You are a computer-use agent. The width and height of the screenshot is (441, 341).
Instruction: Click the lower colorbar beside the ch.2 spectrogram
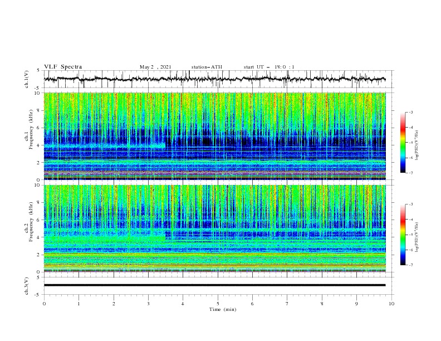pos(403,235)
